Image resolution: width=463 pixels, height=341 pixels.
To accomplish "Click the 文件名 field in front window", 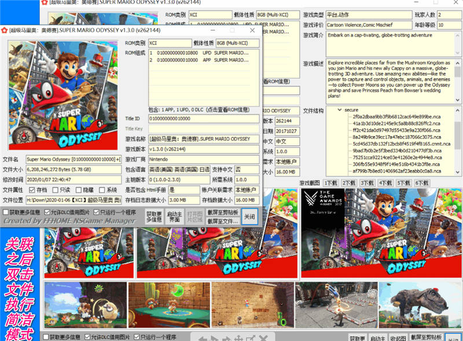I will 74,159.
